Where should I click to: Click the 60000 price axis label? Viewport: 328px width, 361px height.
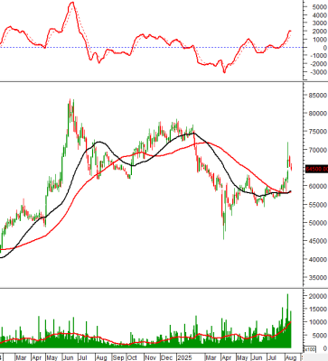pyautogui.click(x=317, y=187)
